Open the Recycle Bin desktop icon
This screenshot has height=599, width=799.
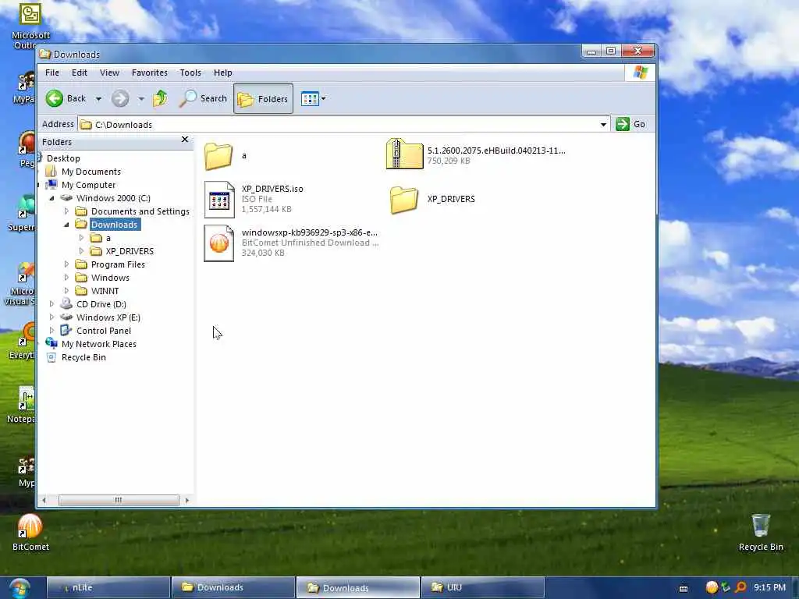(x=761, y=532)
